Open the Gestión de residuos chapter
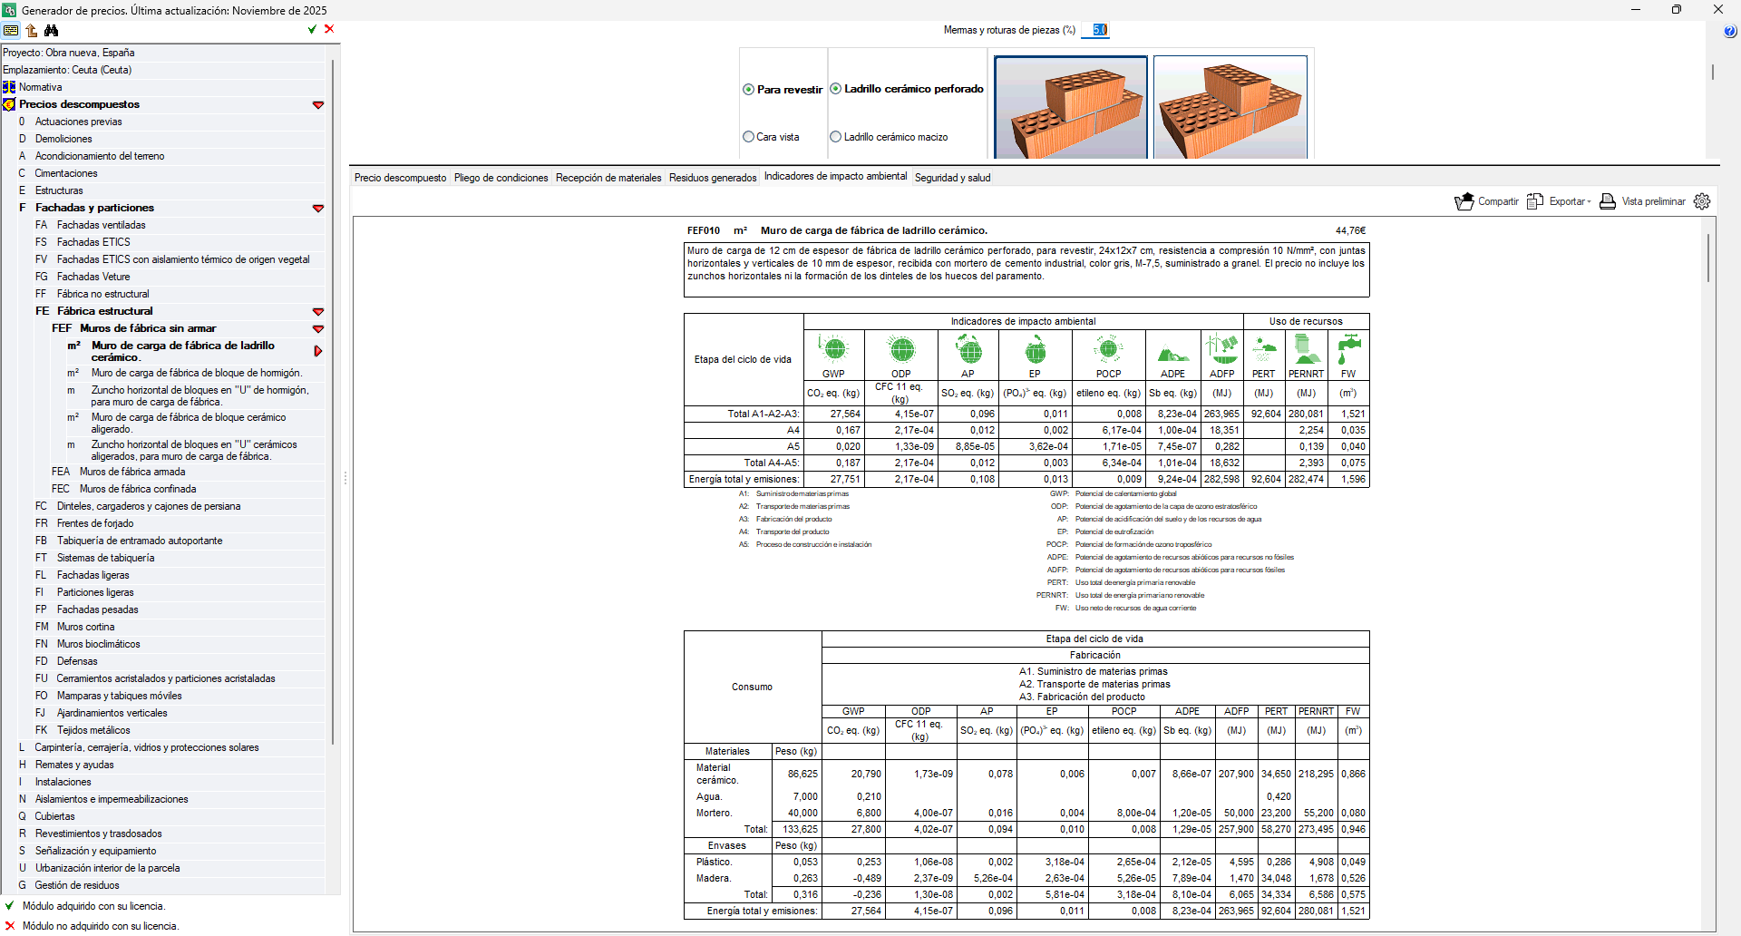 tap(76, 885)
